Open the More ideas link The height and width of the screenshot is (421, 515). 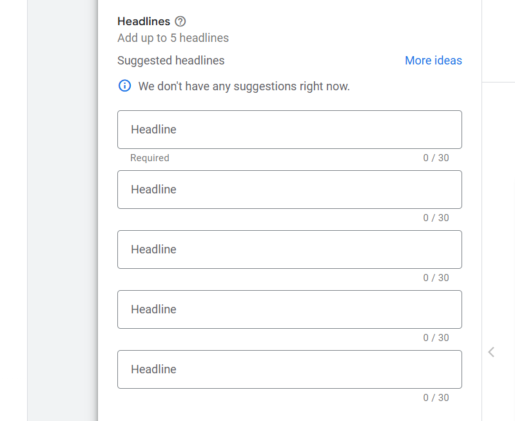[433, 61]
